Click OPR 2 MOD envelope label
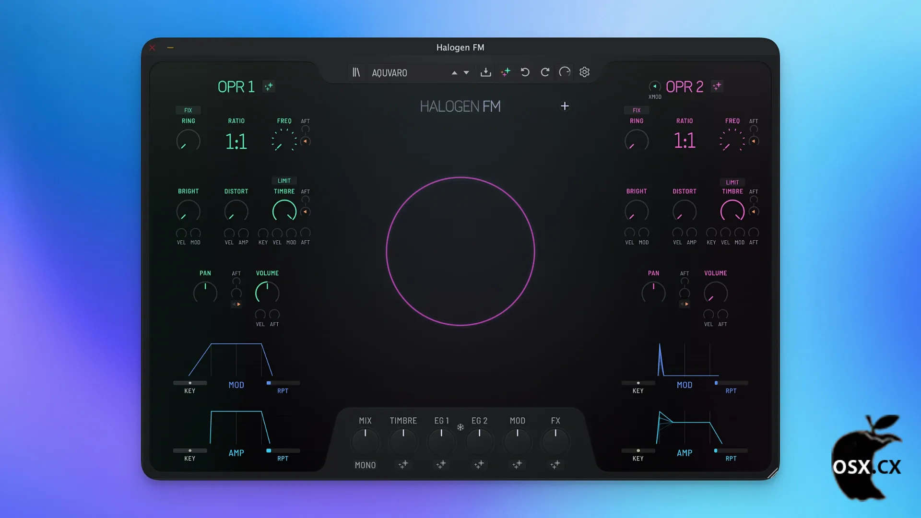 pyautogui.click(x=685, y=385)
